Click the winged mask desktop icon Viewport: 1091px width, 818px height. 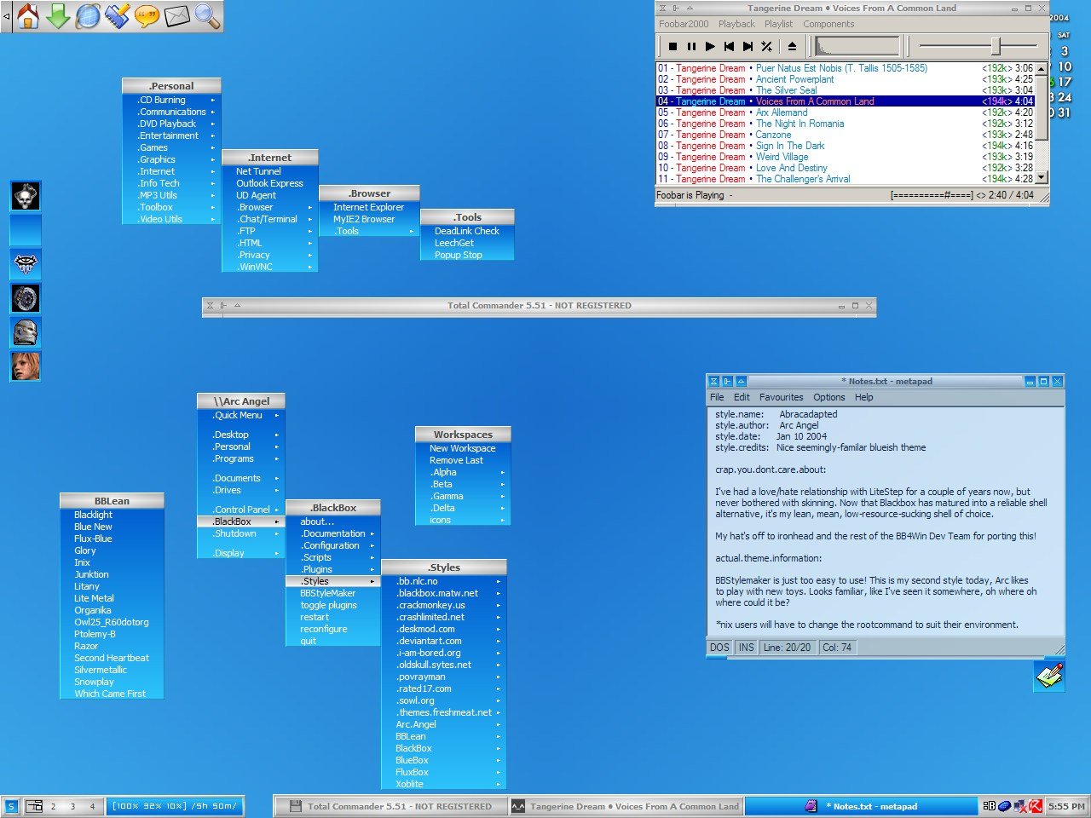click(x=26, y=264)
